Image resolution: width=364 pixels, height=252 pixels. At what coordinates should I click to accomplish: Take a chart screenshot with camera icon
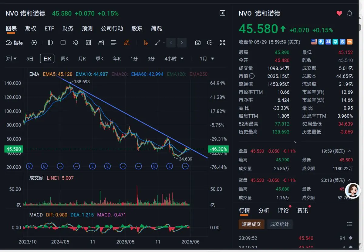coord(198,43)
